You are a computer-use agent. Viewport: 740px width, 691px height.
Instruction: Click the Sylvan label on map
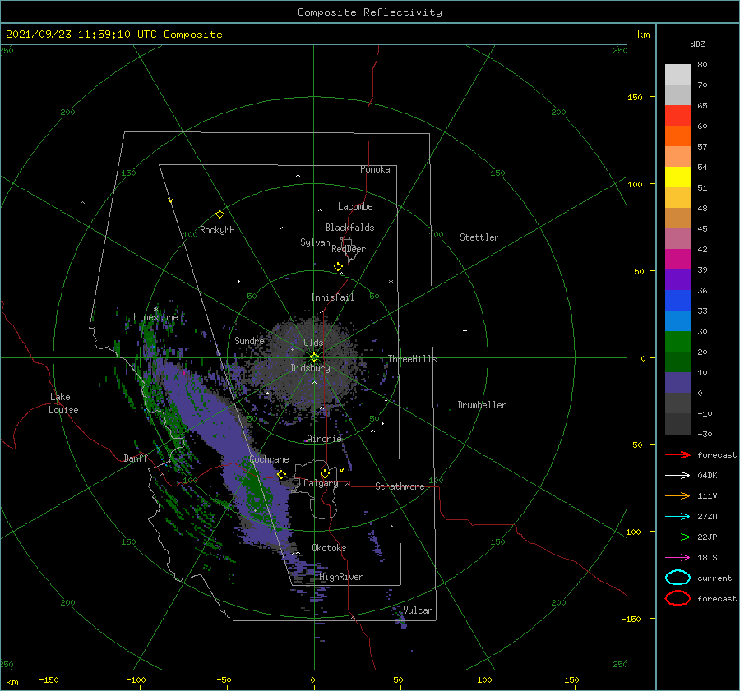tap(315, 242)
